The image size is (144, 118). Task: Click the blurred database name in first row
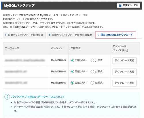tap(25, 60)
